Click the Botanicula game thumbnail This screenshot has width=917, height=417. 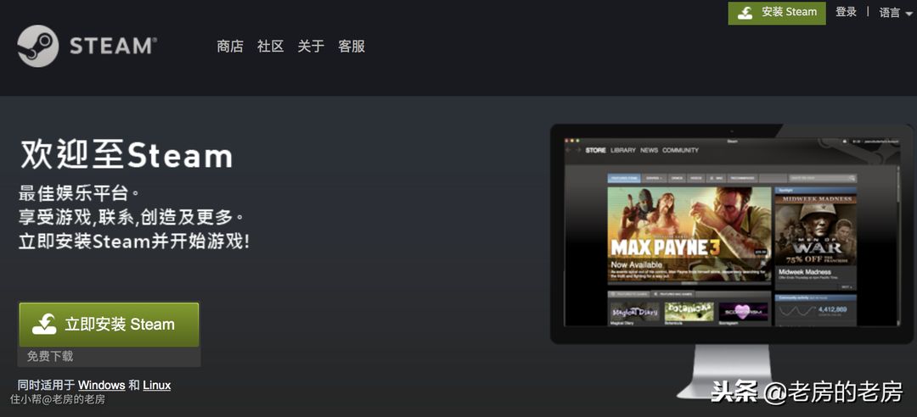click(x=689, y=312)
